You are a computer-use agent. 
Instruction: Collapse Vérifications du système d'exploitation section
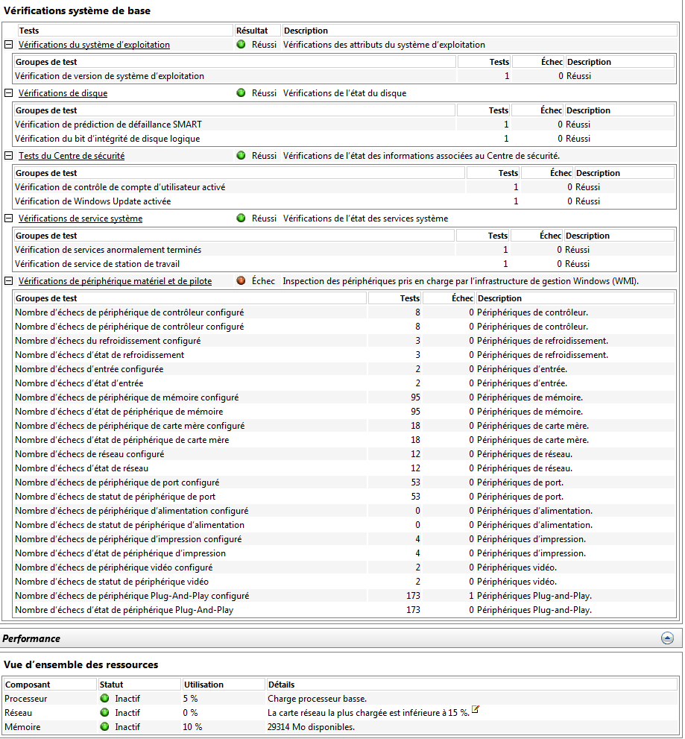(x=8, y=44)
